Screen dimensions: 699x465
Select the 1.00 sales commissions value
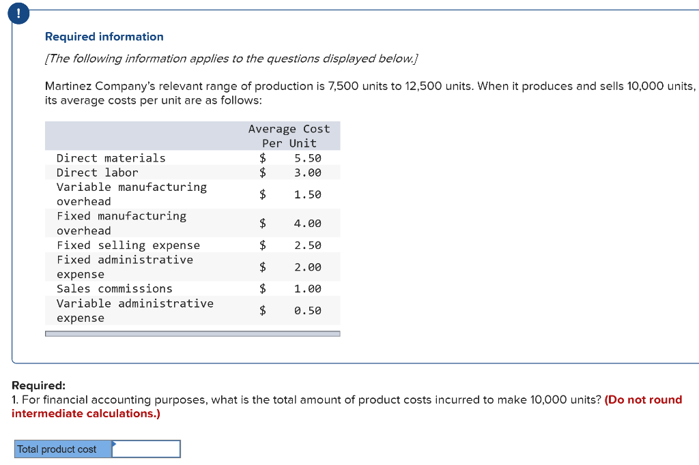[308, 288]
